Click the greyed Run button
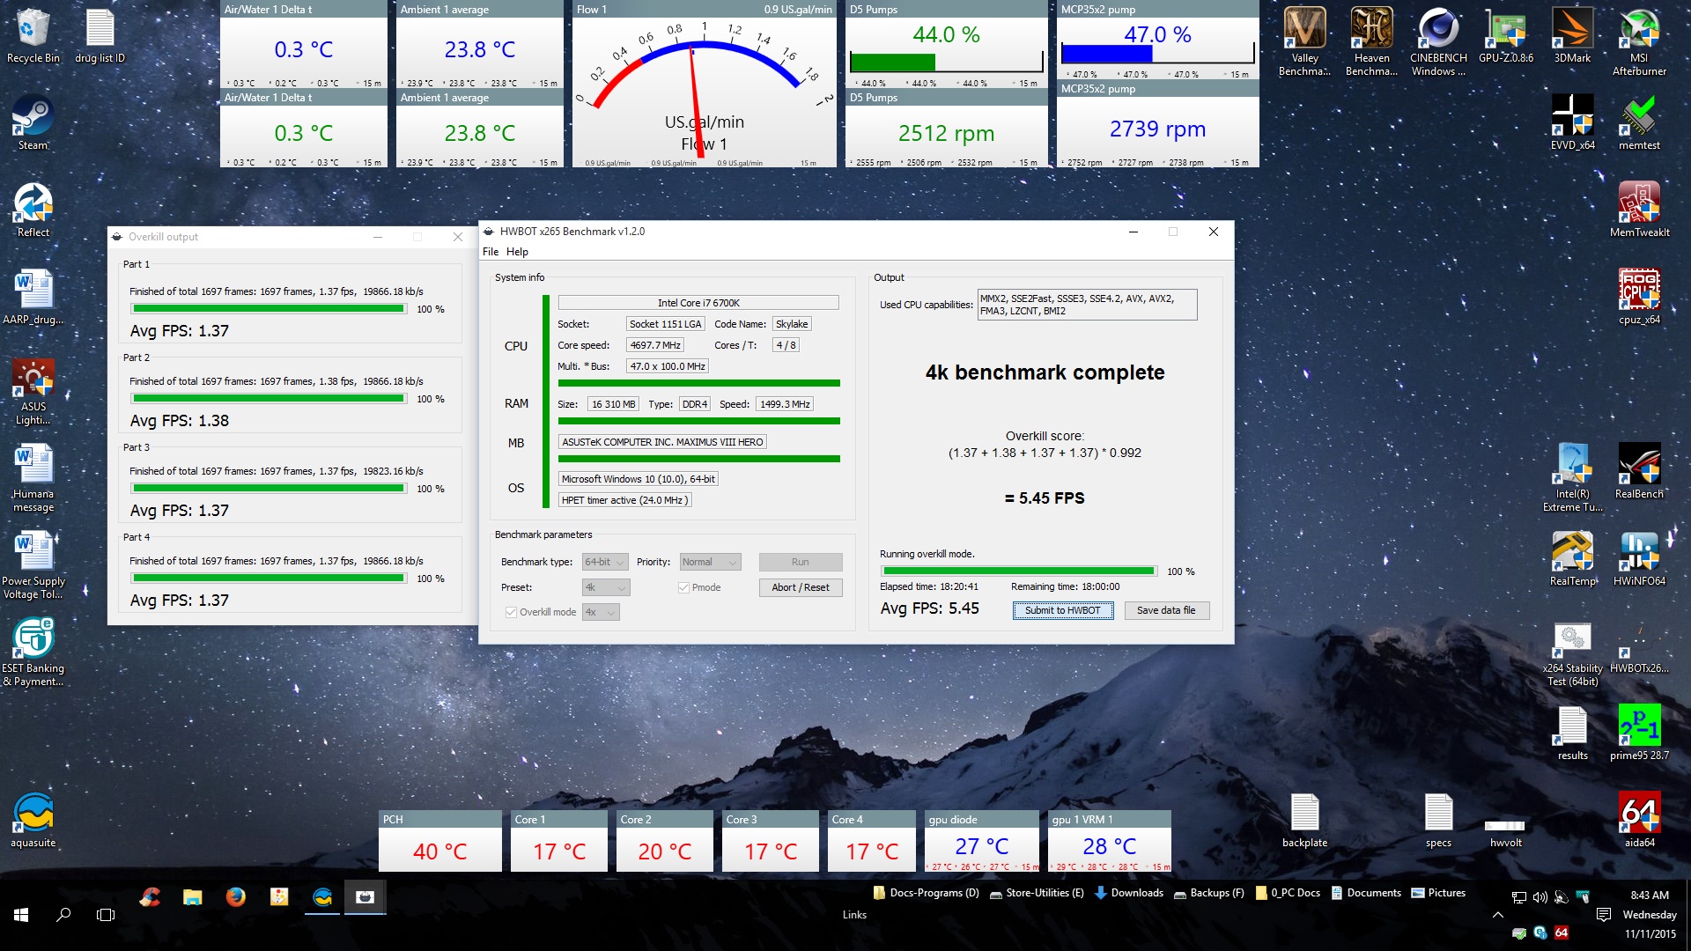Image resolution: width=1691 pixels, height=951 pixels. 801,562
